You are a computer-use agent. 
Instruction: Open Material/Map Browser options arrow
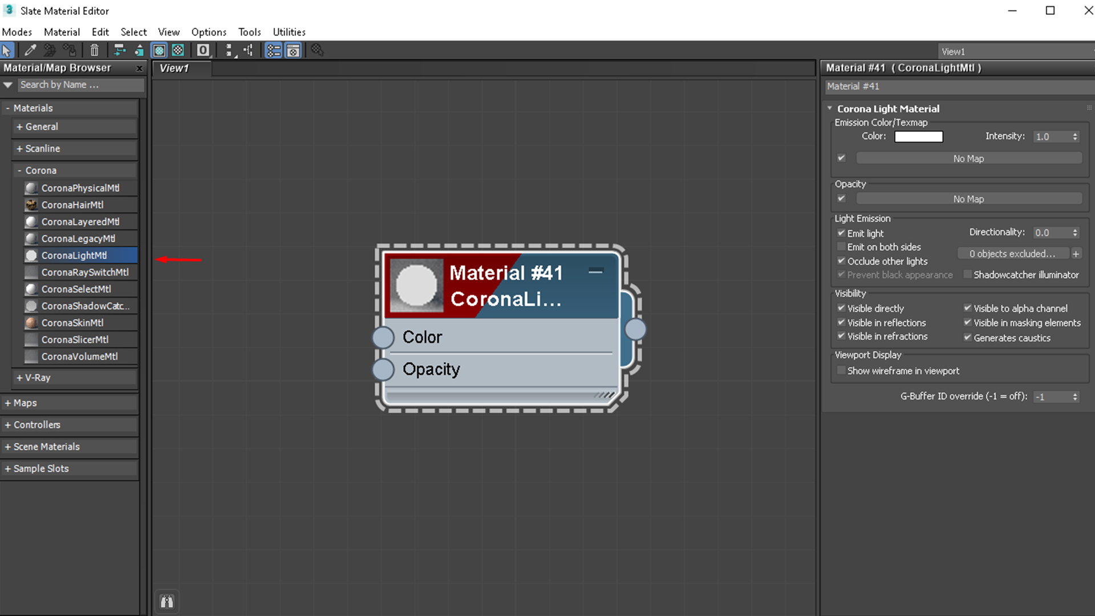tap(8, 84)
